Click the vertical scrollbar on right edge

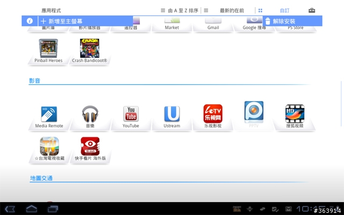click(x=341, y=104)
